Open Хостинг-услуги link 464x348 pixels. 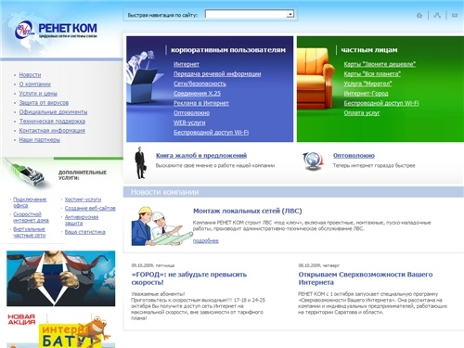point(83,200)
